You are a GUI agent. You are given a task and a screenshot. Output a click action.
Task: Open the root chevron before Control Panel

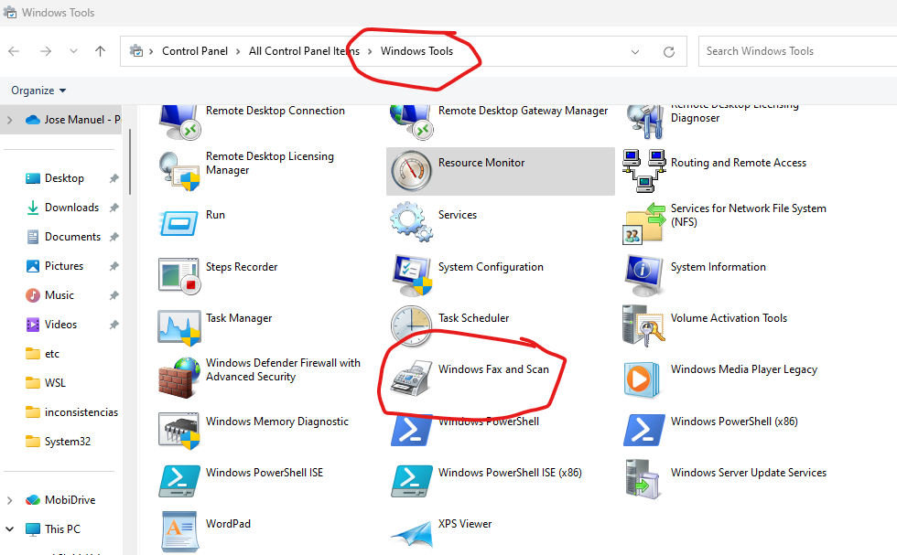(x=151, y=51)
